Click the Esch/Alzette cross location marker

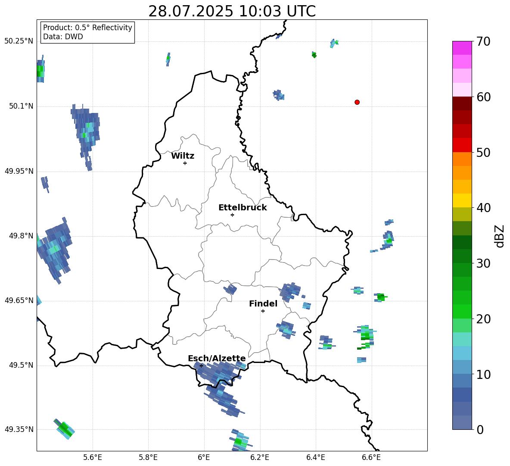pos(201,366)
